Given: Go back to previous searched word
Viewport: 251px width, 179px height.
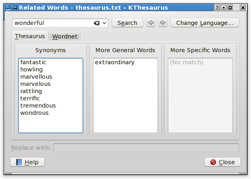Looking at the screenshot, I should (x=151, y=23).
